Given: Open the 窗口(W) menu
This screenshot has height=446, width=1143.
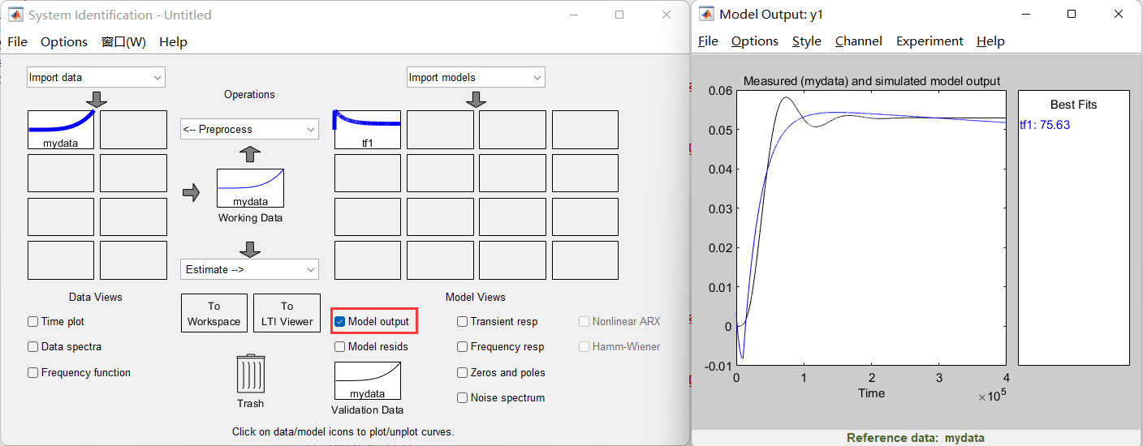Looking at the screenshot, I should click(123, 41).
